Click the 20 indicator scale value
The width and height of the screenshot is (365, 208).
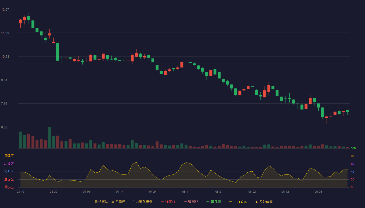click(x=352, y=179)
